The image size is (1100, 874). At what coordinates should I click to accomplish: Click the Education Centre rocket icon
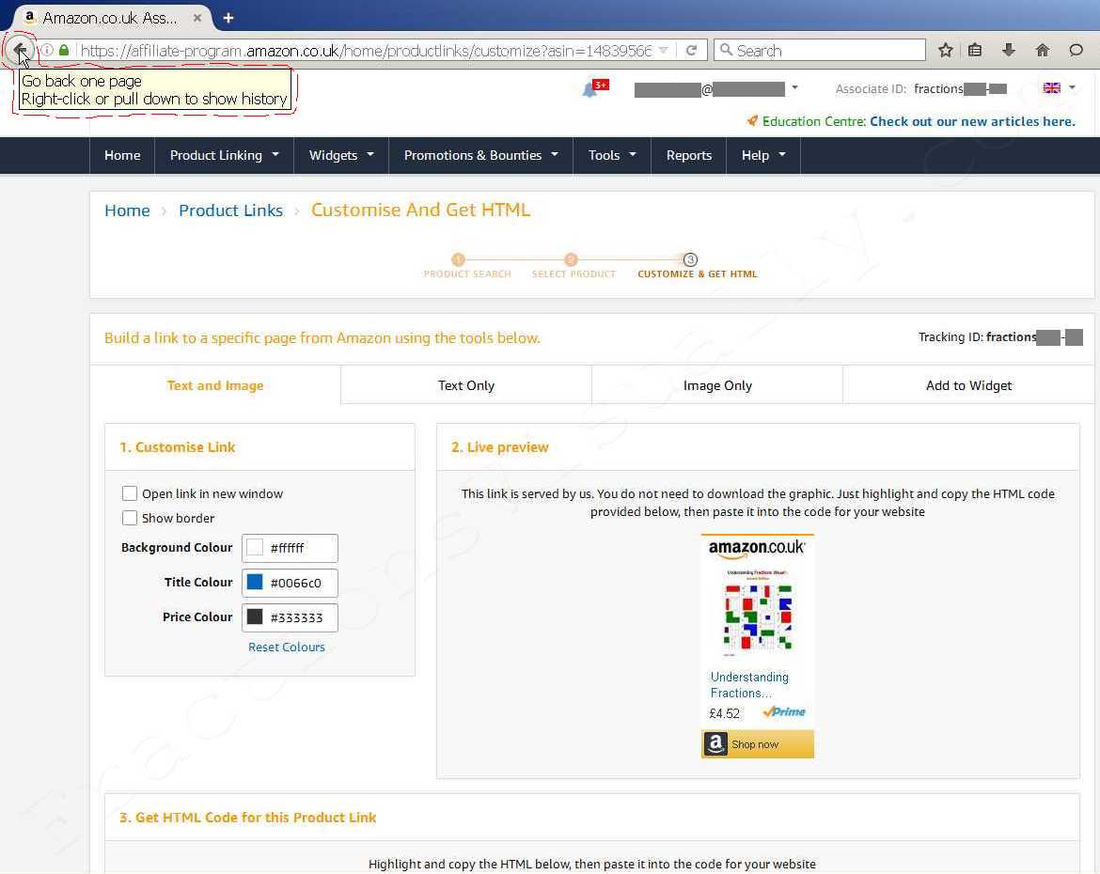(752, 120)
